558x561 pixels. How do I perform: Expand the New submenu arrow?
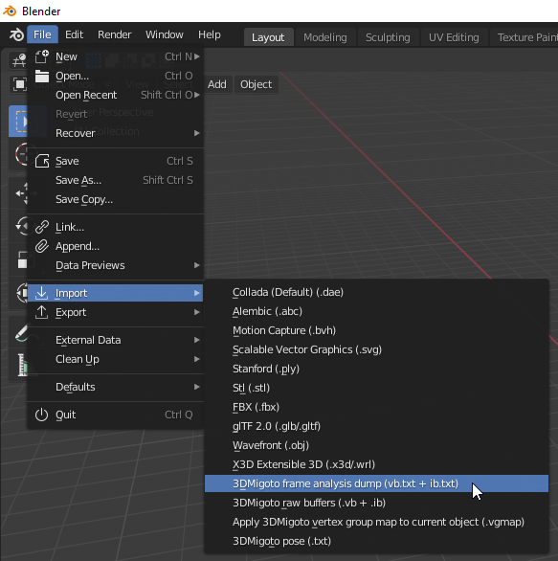tap(197, 56)
